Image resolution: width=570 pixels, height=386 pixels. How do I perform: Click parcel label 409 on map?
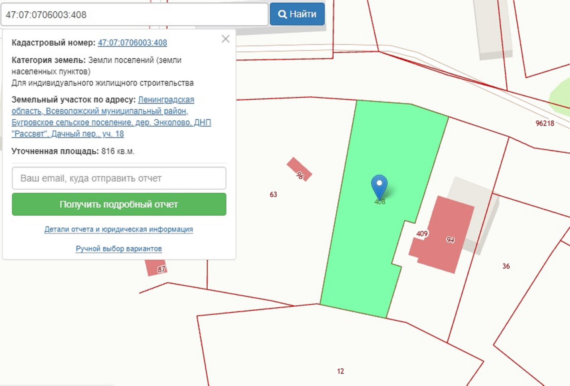click(x=422, y=234)
